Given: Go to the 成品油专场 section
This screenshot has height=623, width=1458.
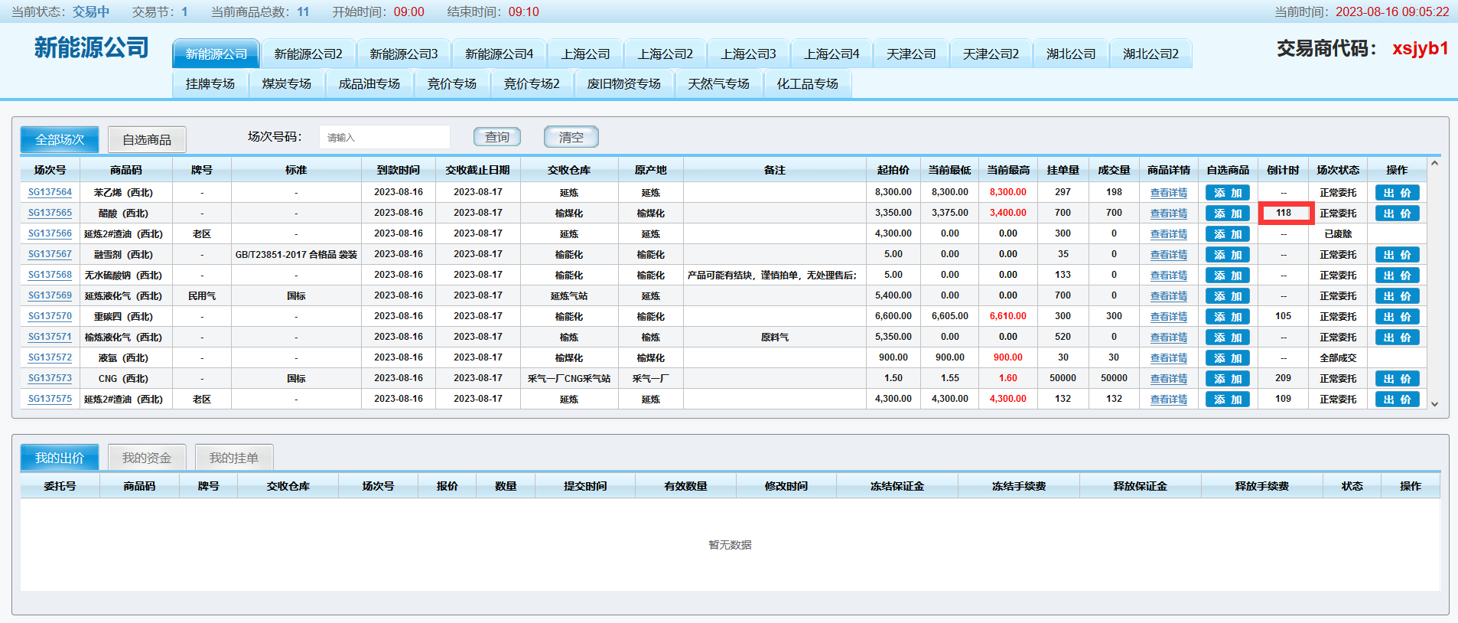Looking at the screenshot, I should [369, 83].
